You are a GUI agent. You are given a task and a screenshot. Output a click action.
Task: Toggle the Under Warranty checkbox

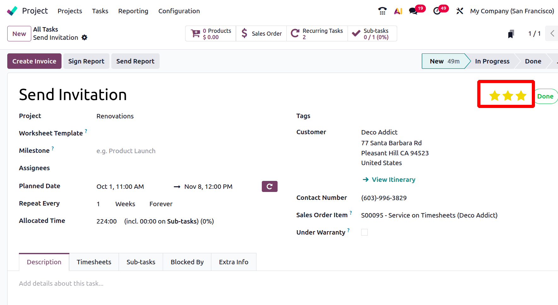click(364, 232)
